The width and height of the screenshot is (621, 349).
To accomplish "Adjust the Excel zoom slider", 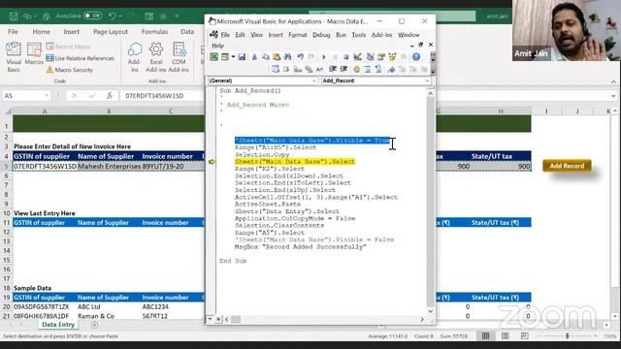I will pyautogui.click(x=568, y=336).
